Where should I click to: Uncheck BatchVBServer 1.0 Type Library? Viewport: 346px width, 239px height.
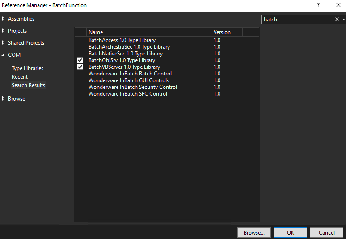point(80,67)
